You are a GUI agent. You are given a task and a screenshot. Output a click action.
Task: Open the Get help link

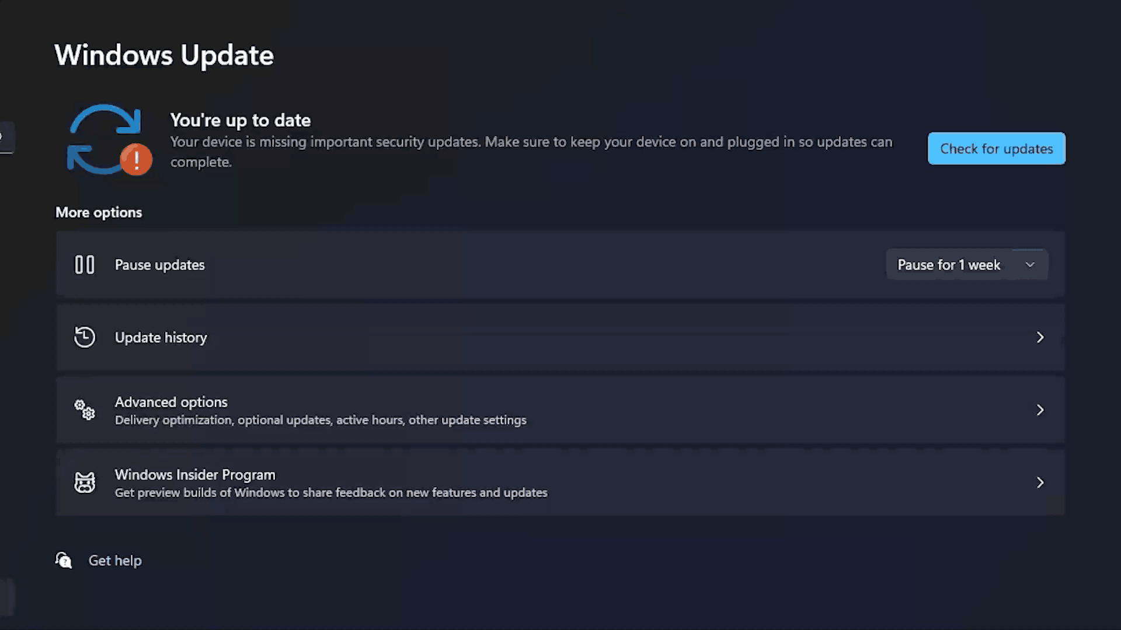point(115,561)
